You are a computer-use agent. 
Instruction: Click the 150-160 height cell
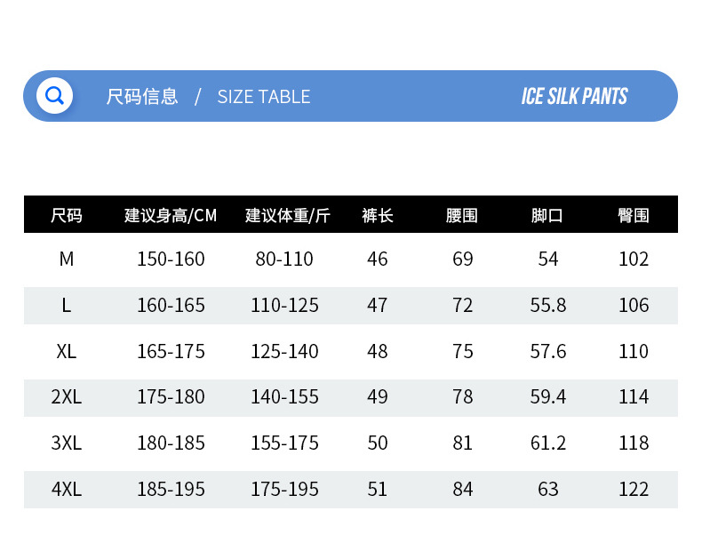point(171,259)
